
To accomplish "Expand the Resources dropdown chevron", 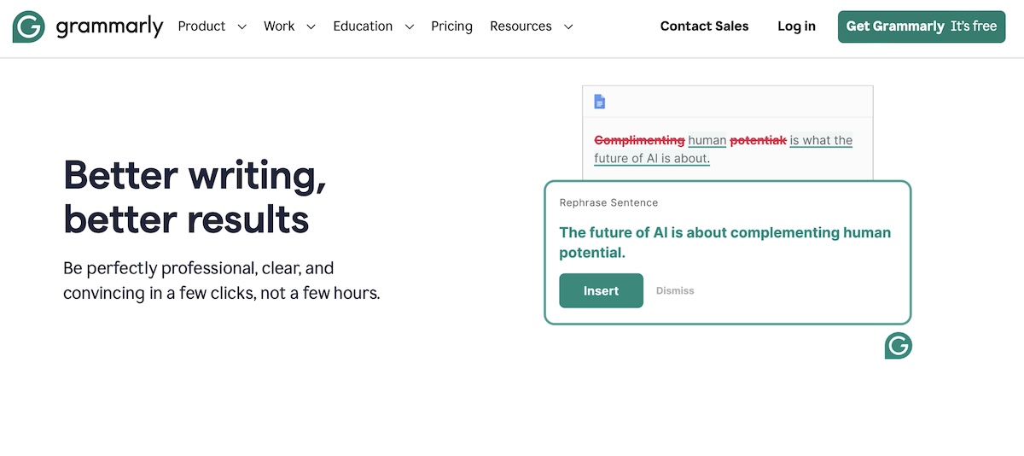I will pyautogui.click(x=568, y=27).
